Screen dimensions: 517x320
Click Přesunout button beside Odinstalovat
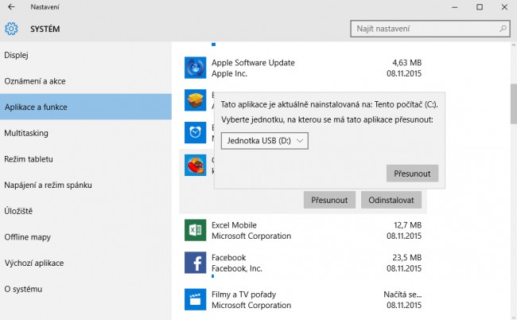[x=329, y=200]
